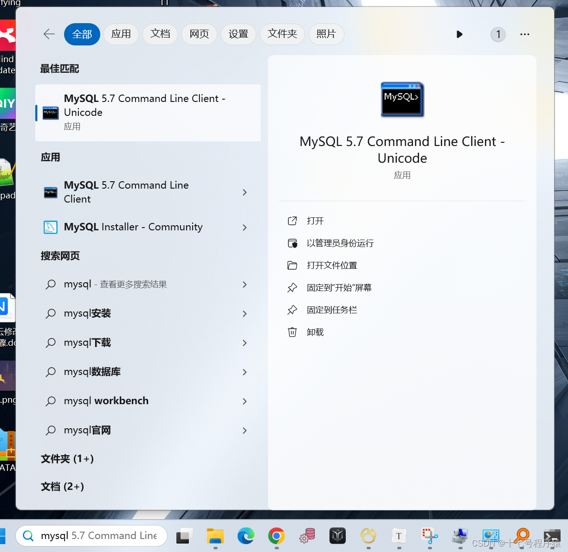The width and height of the screenshot is (568, 552).
Task: Switch to the 文件夹 filter tab
Action: point(282,34)
